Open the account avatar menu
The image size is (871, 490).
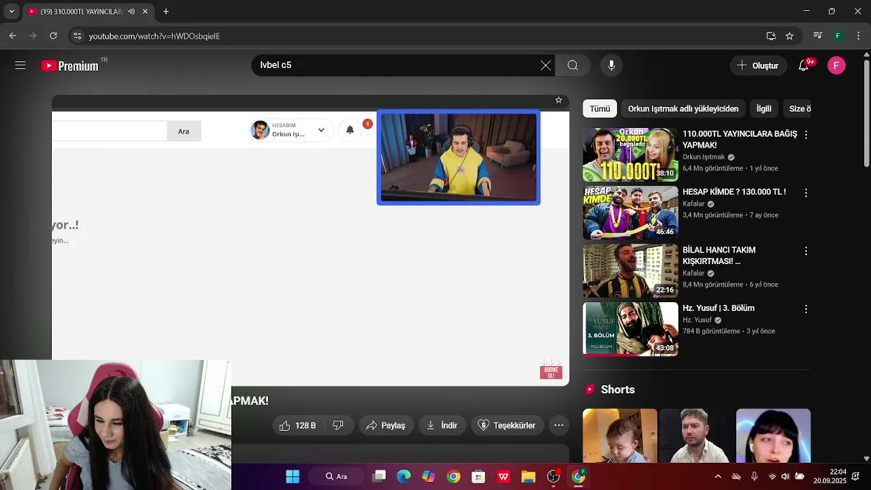tap(836, 65)
